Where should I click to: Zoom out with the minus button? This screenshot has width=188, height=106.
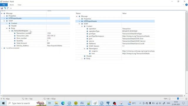169,99
